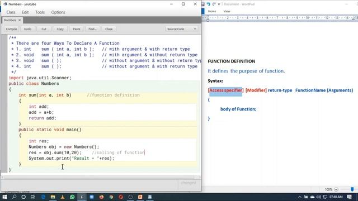The image size is (358, 201).
Task: Click the 100% zoom level text in WordPad
Action: point(328,189)
